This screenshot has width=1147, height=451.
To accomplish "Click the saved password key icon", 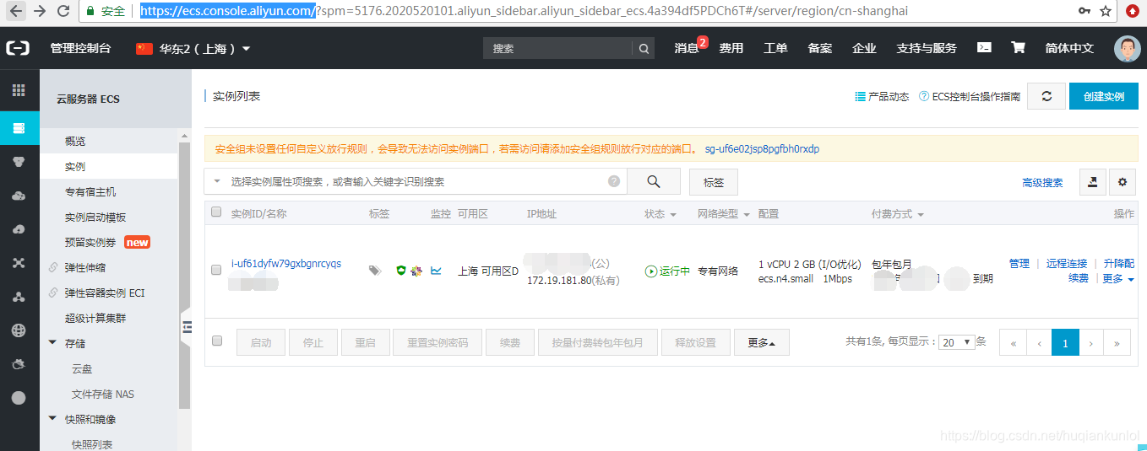I will tap(1084, 11).
